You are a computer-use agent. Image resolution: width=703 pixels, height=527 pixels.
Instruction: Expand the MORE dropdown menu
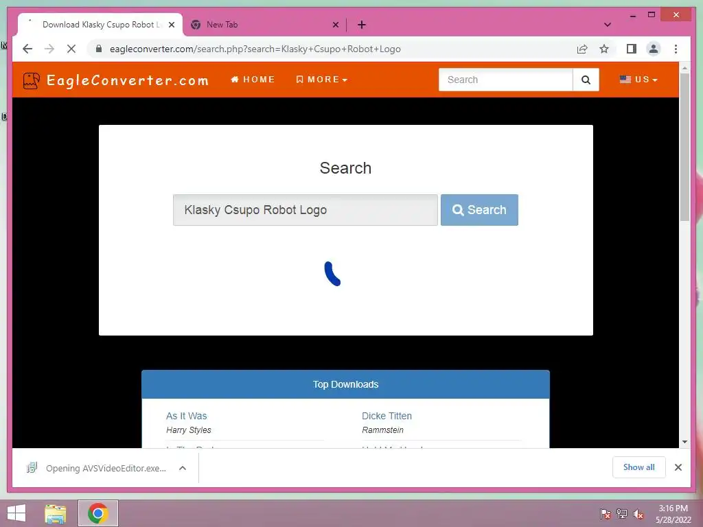point(322,80)
